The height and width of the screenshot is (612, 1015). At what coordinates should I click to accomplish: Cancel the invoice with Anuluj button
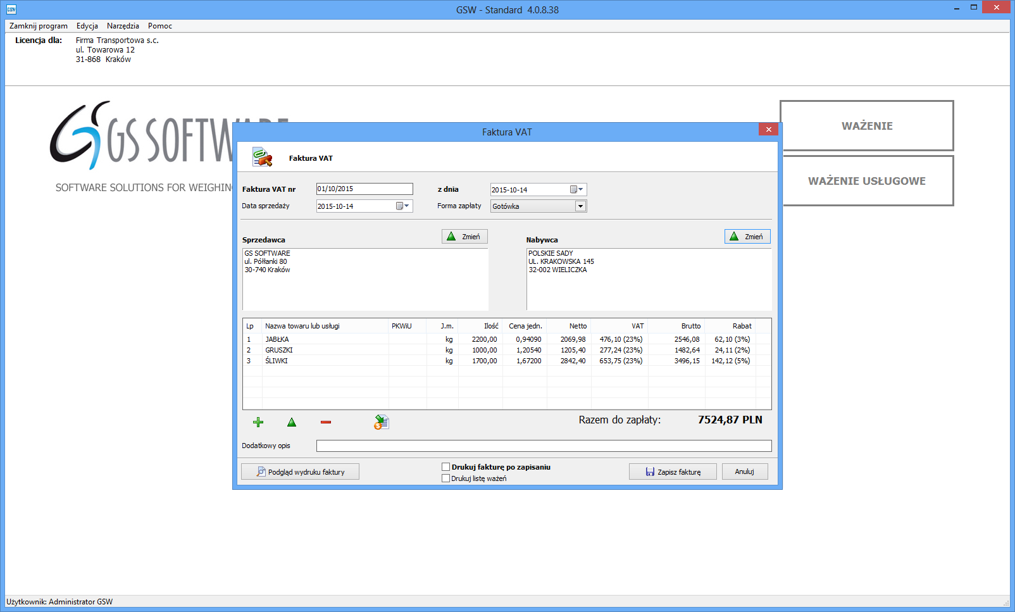coord(745,471)
